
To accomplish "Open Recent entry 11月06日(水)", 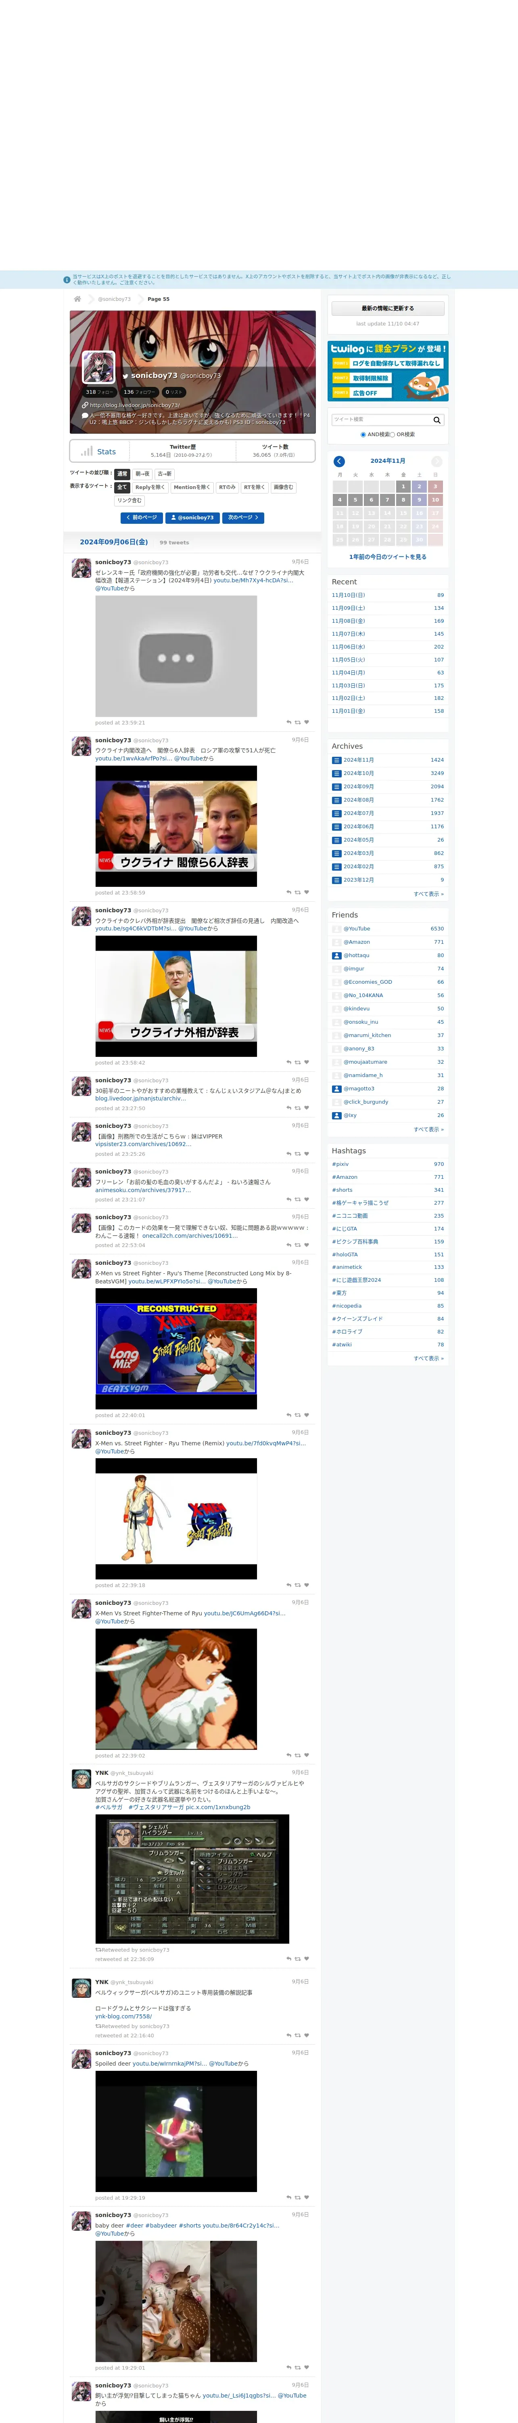I will pyautogui.click(x=349, y=647).
